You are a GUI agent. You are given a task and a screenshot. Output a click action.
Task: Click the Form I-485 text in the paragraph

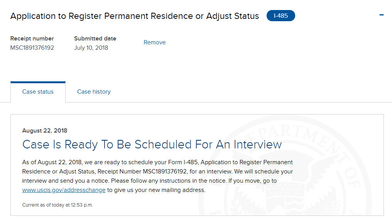pyautogui.click(x=183, y=162)
